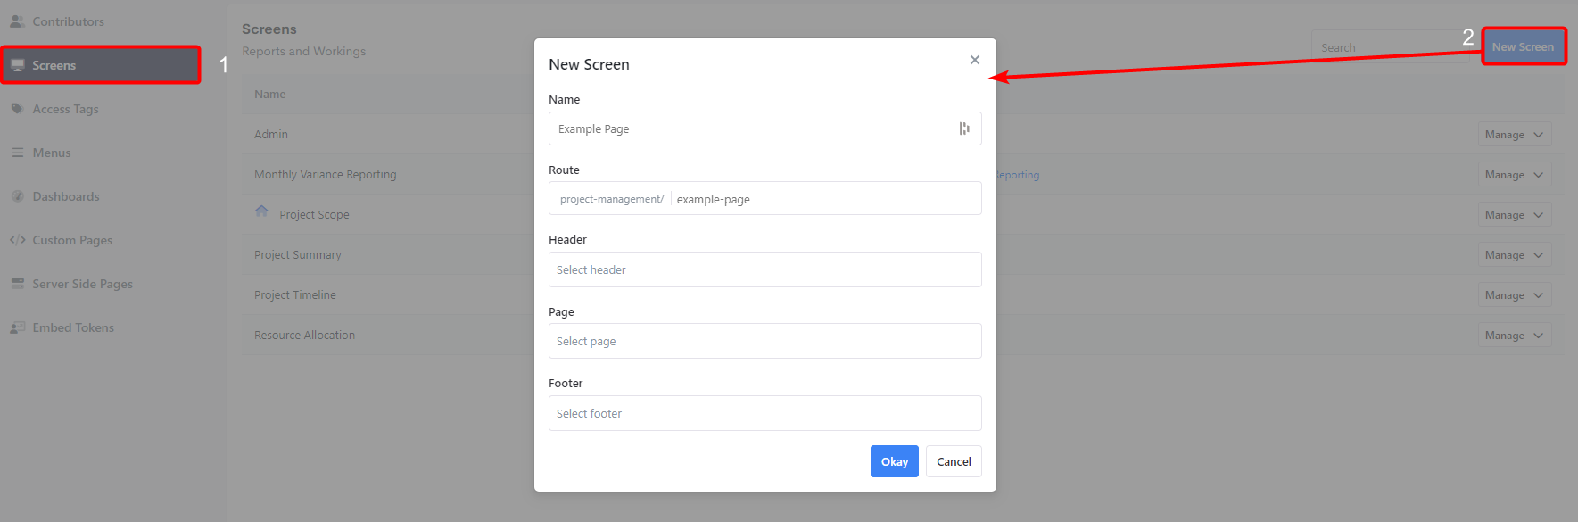The height and width of the screenshot is (522, 1578).
Task: Click the home icon beside Project Scope
Action: tap(261, 212)
